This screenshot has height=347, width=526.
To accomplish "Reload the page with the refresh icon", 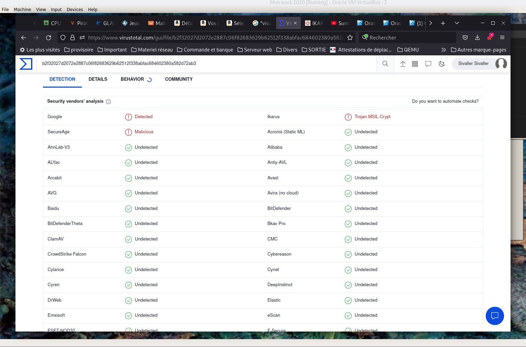I will (x=48, y=37).
